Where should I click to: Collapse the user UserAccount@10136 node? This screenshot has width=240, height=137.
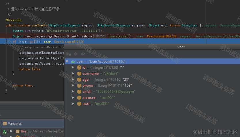pyautogui.click(x=67, y=61)
